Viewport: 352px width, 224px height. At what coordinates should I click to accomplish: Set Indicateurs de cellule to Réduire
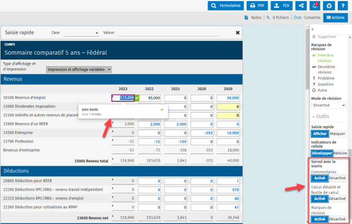tap(340, 153)
